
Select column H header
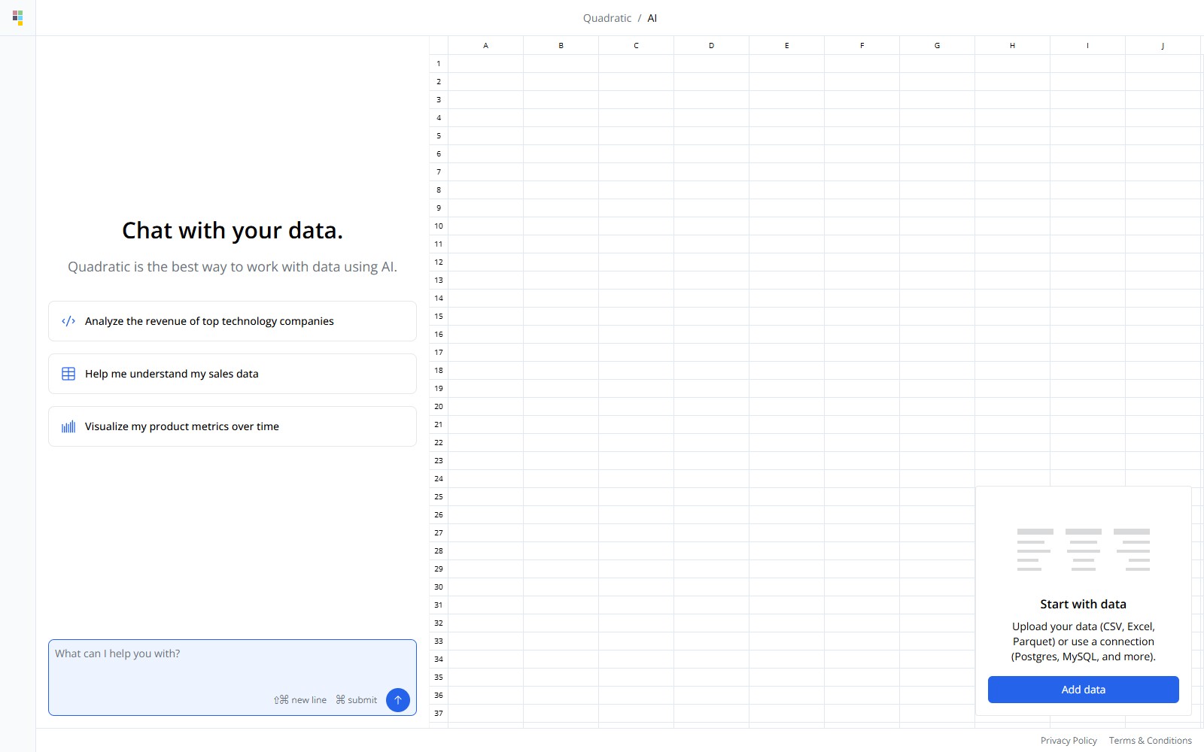[1013, 45]
